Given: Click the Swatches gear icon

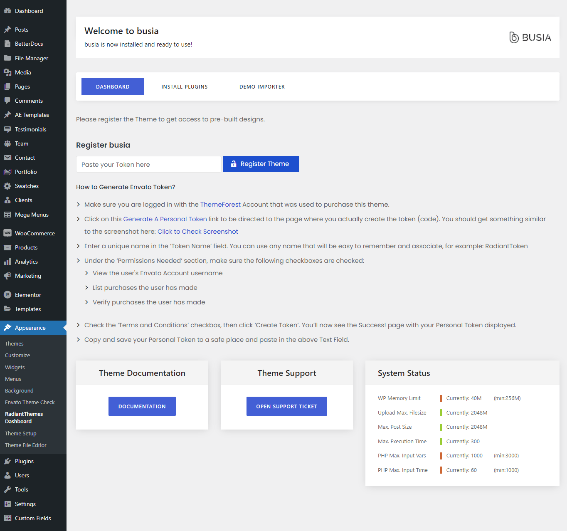Looking at the screenshot, I should click(x=7, y=186).
